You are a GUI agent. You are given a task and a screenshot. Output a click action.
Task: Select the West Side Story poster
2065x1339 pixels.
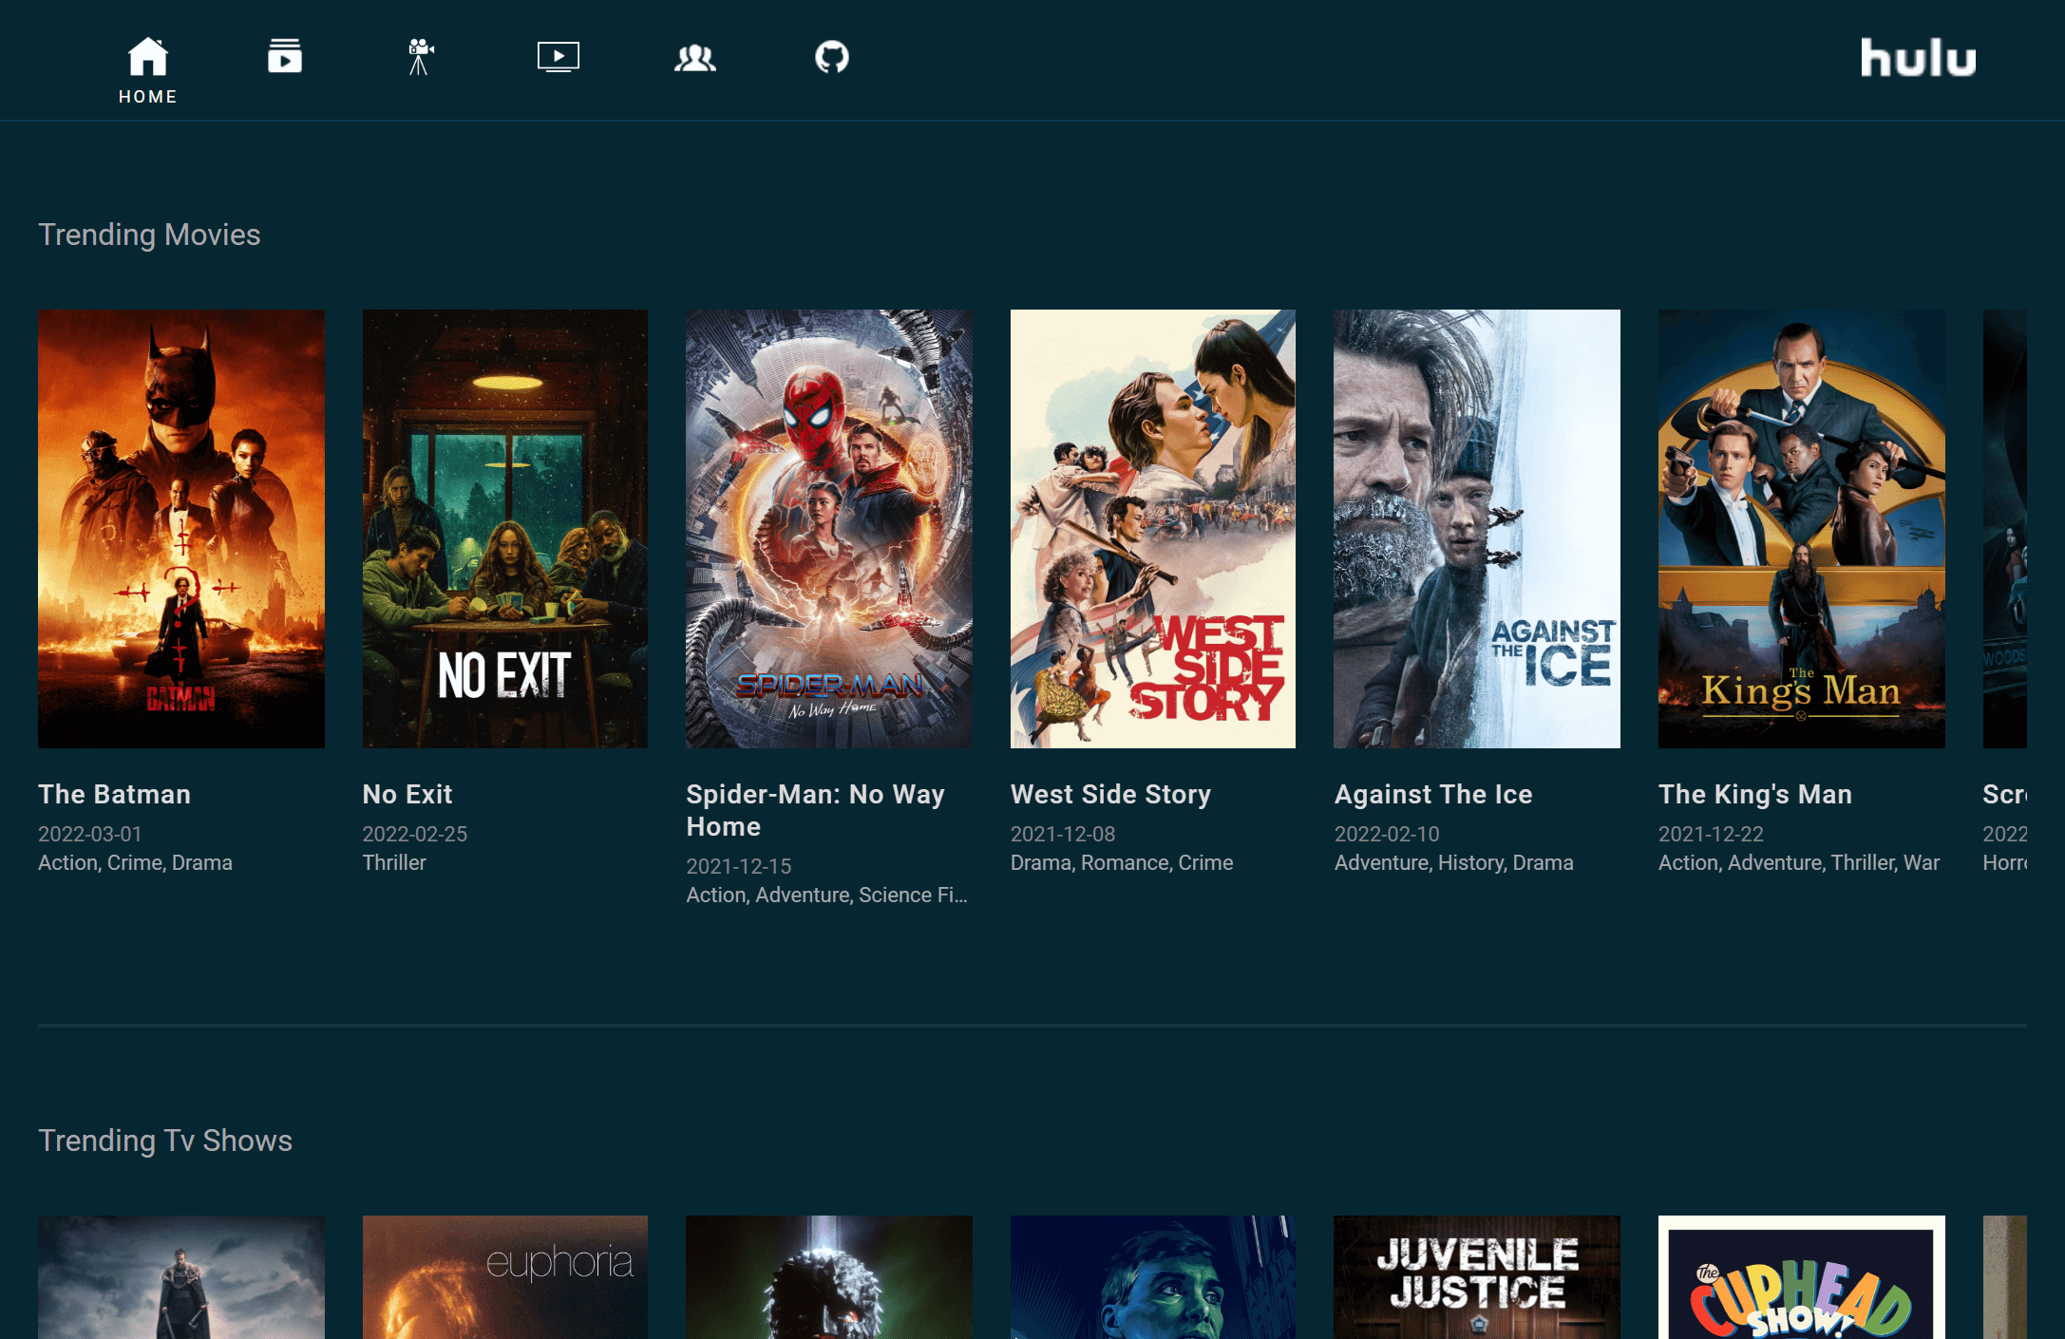tap(1153, 528)
